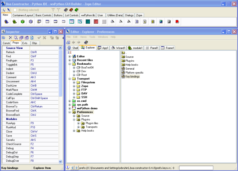The width and height of the screenshot is (238, 171).
Task: Open the Evts tab in Inspector
Action: tap(25, 43)
